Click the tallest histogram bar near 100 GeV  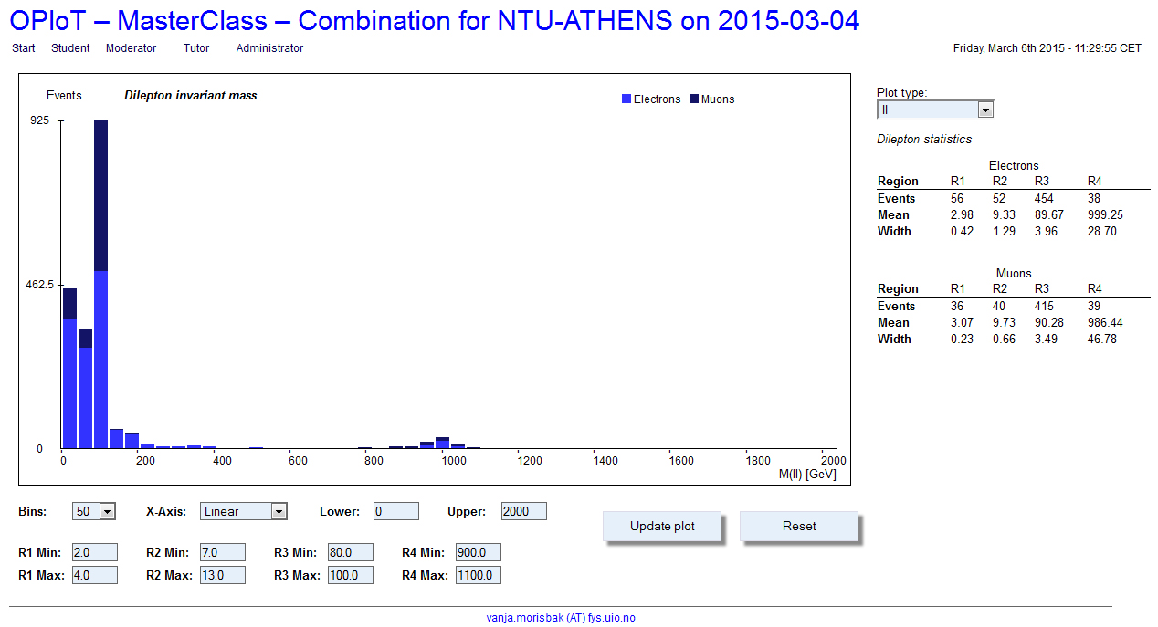[101, 284]
